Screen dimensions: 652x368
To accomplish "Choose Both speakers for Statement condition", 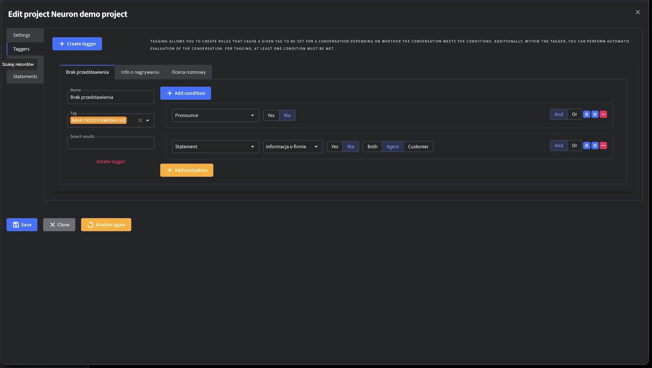I will [x=372, y=147].
